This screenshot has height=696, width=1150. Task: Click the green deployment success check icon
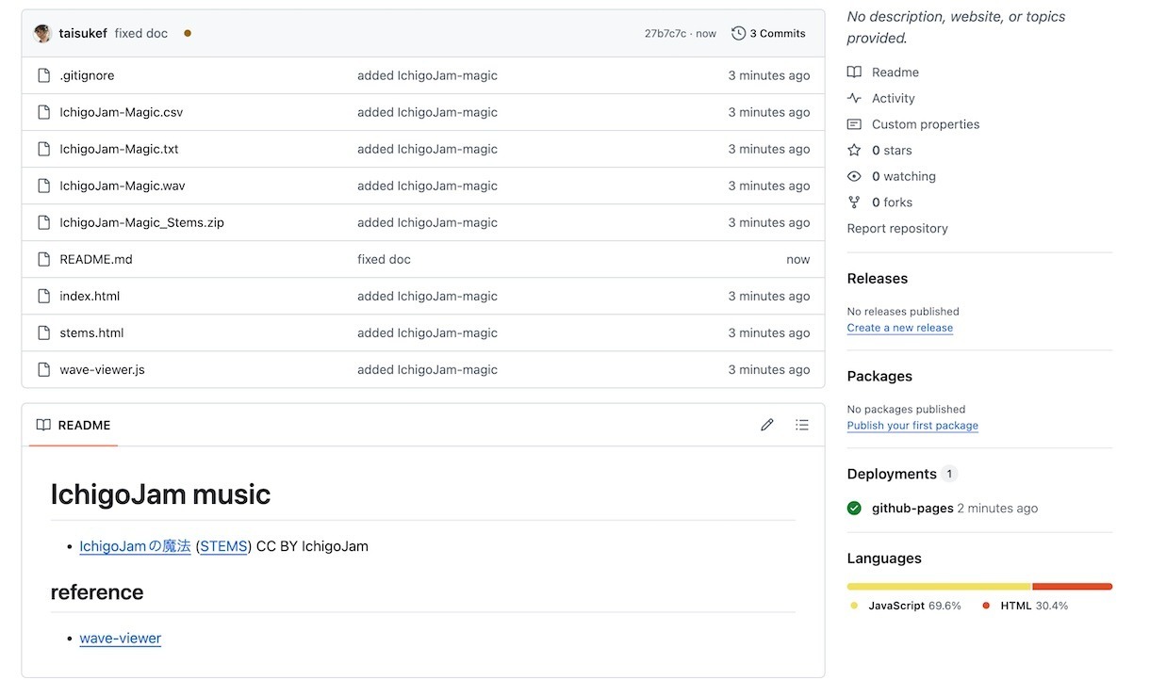click(x=854, y=509)
